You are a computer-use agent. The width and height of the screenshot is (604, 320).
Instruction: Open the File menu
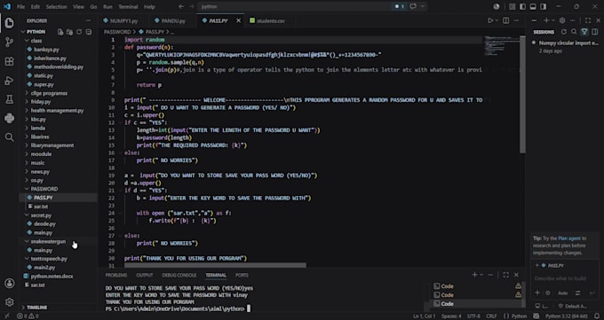[x=20, y=6]
